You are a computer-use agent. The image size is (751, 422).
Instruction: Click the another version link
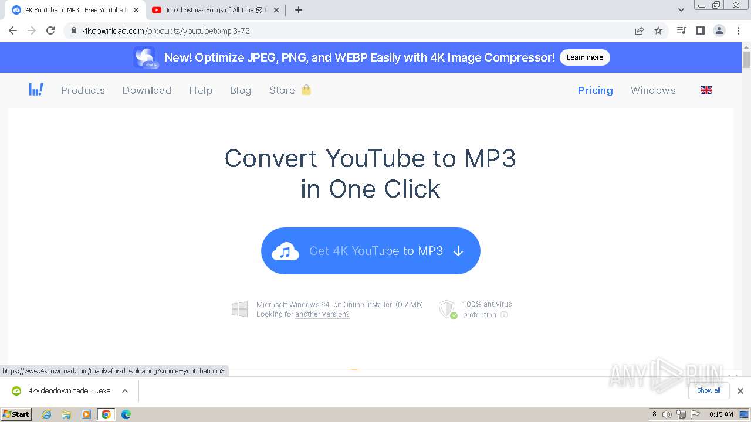click(x=322, y=314)
